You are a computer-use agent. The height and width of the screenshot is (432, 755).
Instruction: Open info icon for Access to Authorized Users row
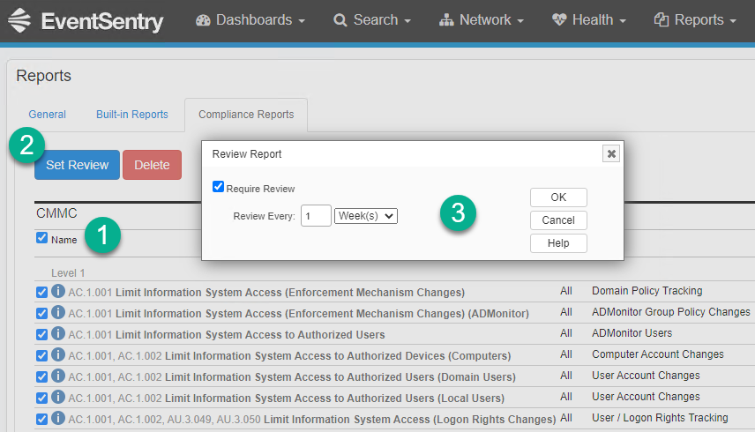(58, 333)
